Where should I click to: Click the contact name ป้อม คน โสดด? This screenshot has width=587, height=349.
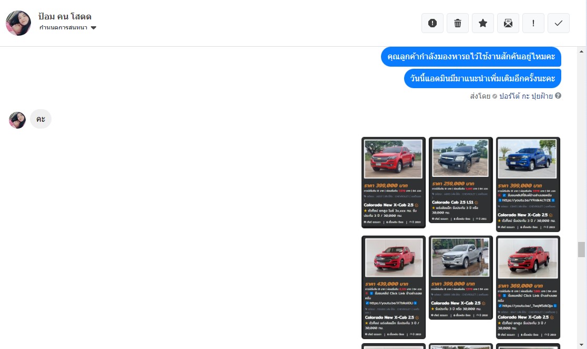tap(65, 16)
